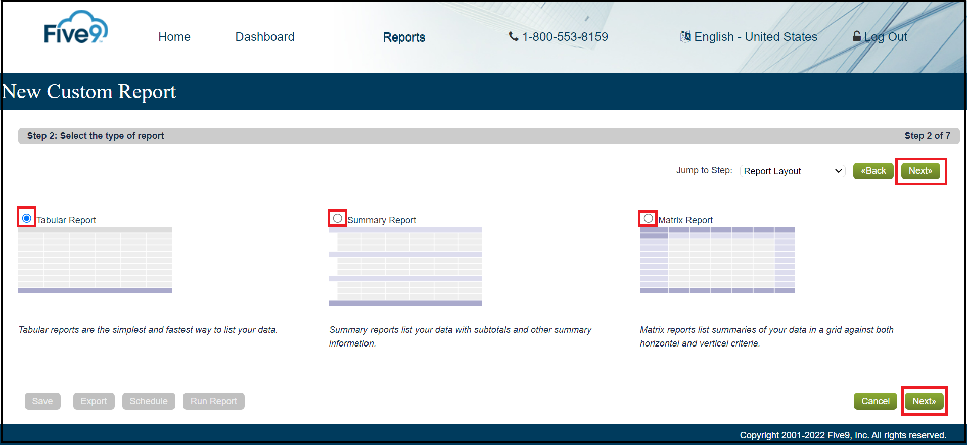Click the Run Report button
The image size is (967, 445).
point(213,401)
